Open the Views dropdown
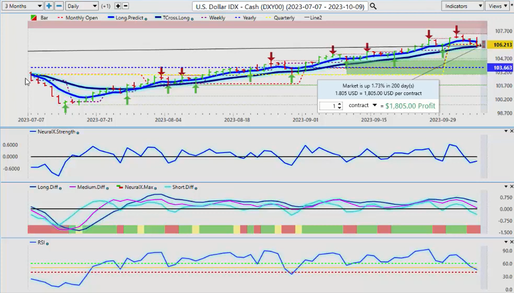The height and width of the screenshot is (293, 514). (x=497, y=6)
